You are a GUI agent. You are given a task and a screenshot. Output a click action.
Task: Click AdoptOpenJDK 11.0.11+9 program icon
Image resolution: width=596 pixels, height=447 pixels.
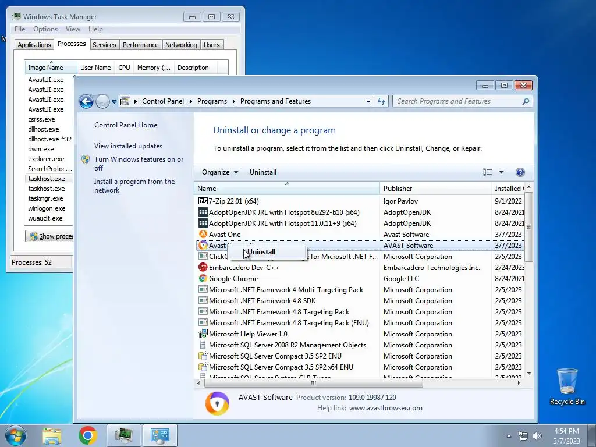pos(203,223)
